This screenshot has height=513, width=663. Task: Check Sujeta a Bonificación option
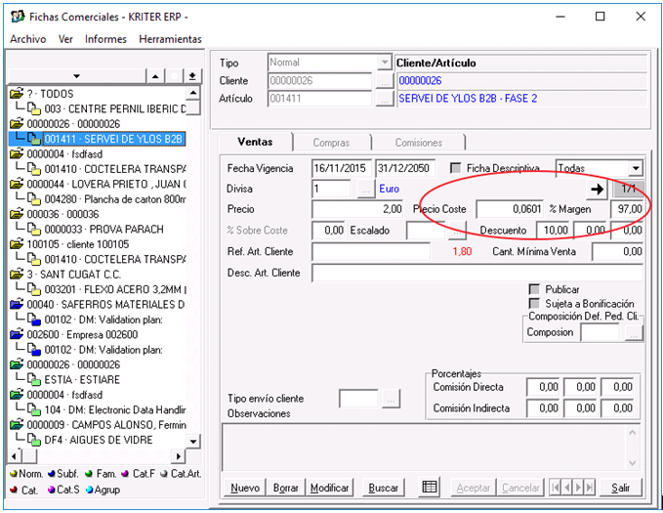tap(534, 304)
